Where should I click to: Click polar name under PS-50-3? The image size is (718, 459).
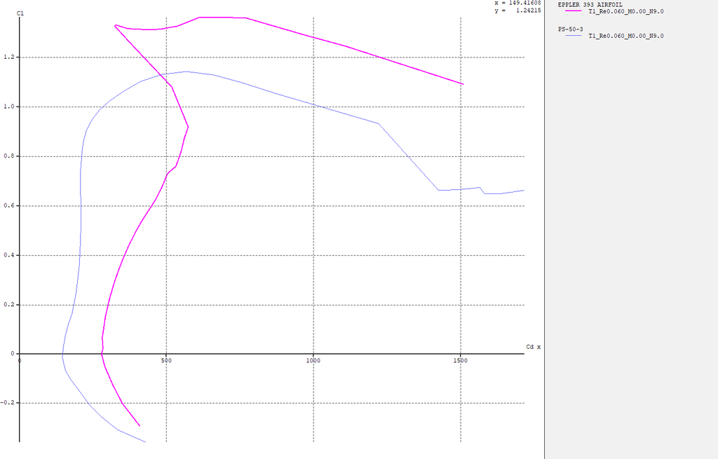625,36
